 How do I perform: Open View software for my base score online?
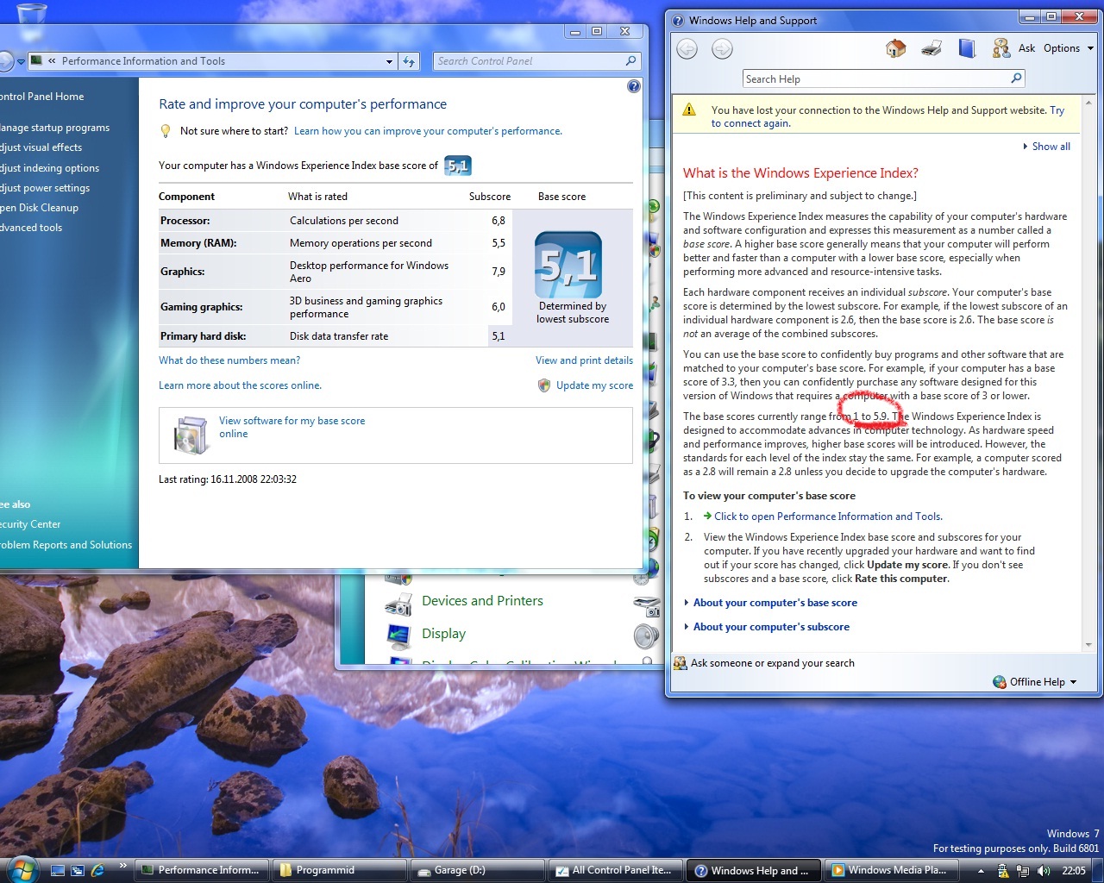click(x=292, y=427)
